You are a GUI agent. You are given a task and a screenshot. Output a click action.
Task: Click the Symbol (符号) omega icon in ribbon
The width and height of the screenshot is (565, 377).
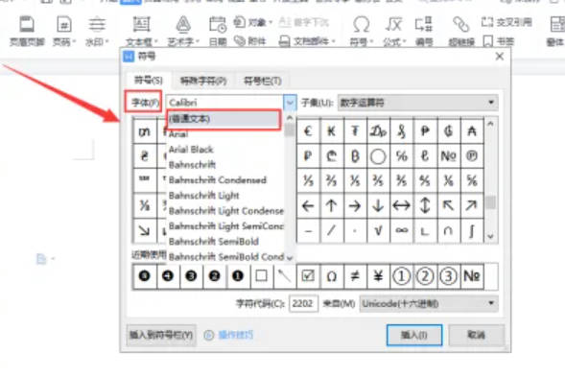(x=361, y=24)
